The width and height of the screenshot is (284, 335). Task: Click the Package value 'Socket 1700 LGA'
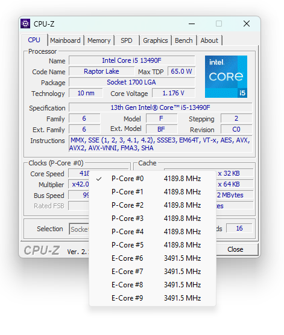click(x=131, y=82)
